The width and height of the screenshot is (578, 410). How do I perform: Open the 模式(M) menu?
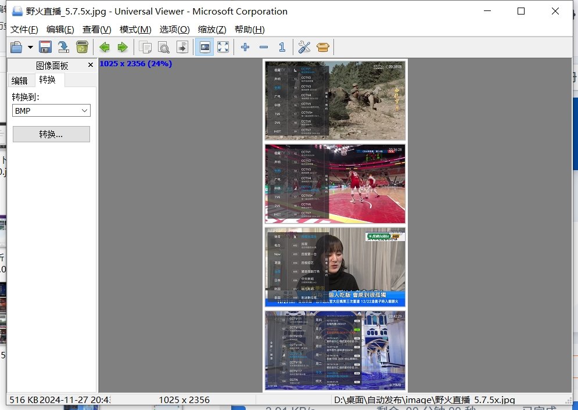(135, 30)
